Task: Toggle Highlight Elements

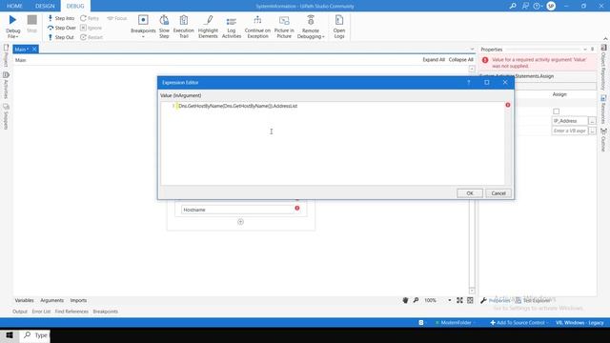Action: (208, 27)
